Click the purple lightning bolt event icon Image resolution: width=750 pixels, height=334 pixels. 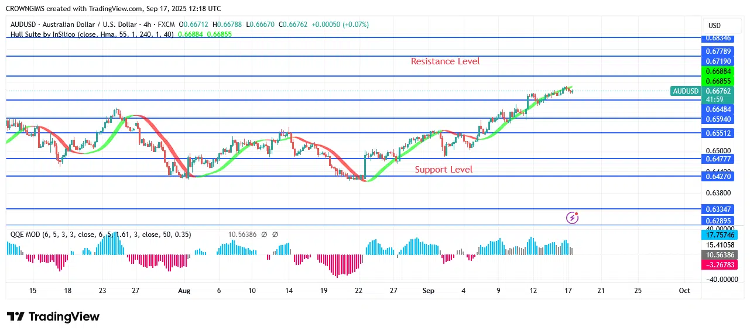pos(572,218)
